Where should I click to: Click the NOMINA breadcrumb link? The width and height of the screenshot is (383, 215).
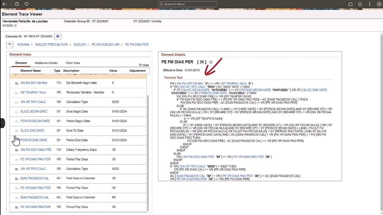point(24,44)
